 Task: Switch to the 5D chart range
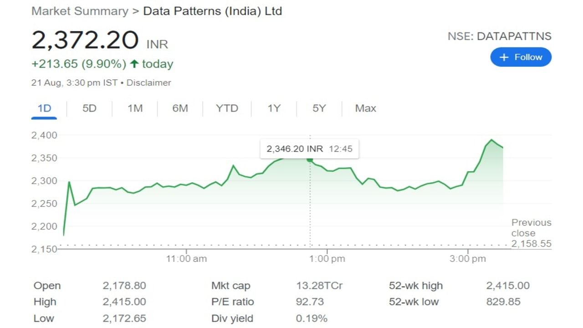(89, 108)
